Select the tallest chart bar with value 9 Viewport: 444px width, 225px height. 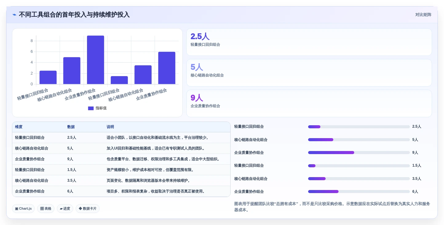[96, 60]
